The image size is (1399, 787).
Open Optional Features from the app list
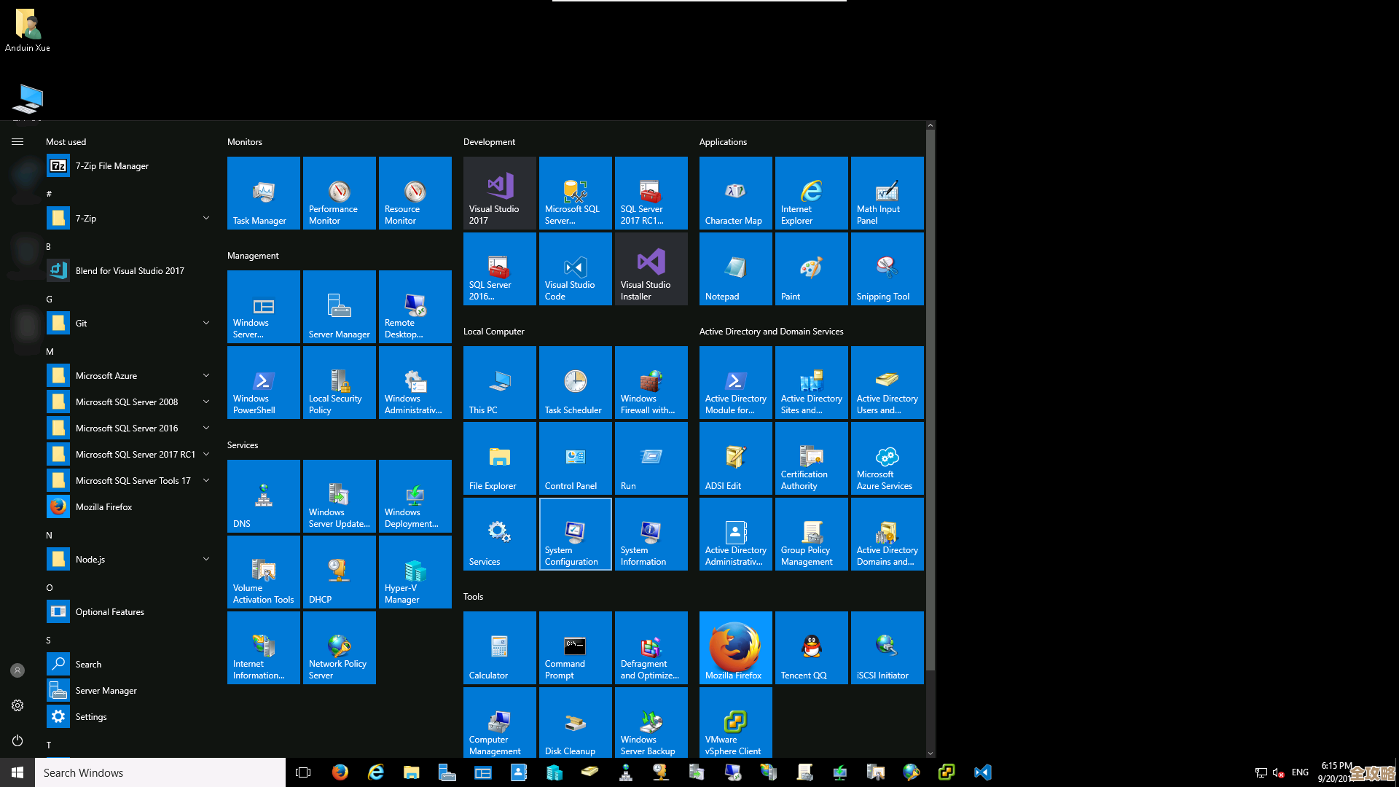(109, 611)
